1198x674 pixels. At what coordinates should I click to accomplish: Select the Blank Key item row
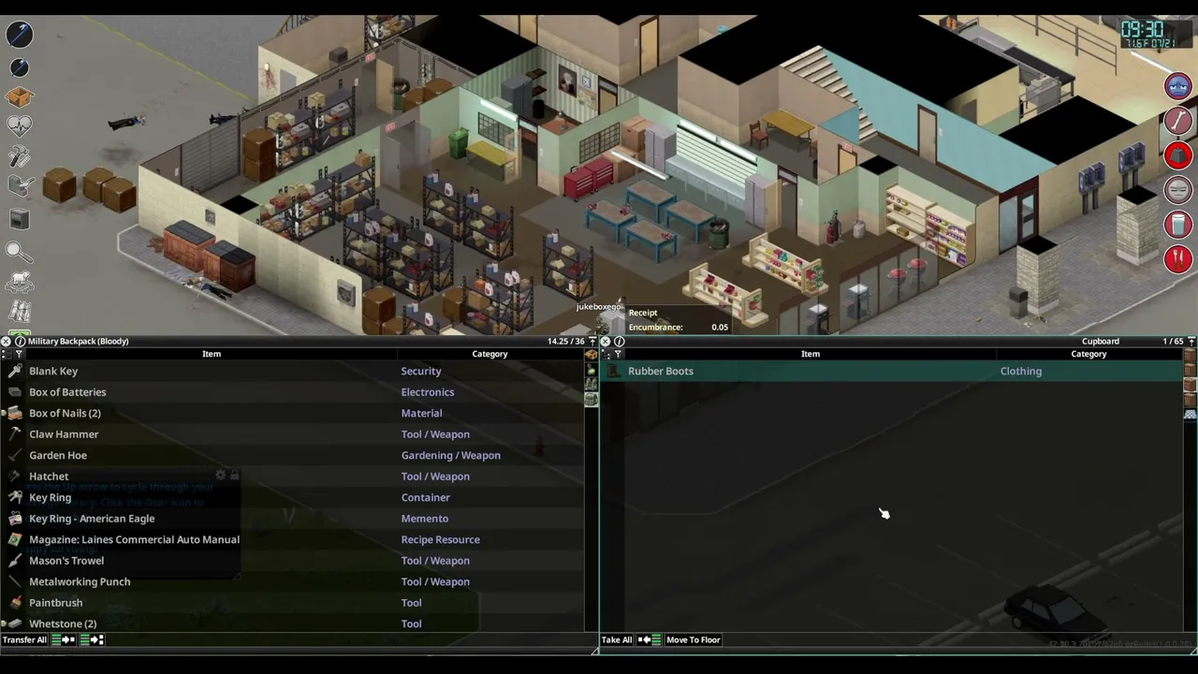point(292,372)
